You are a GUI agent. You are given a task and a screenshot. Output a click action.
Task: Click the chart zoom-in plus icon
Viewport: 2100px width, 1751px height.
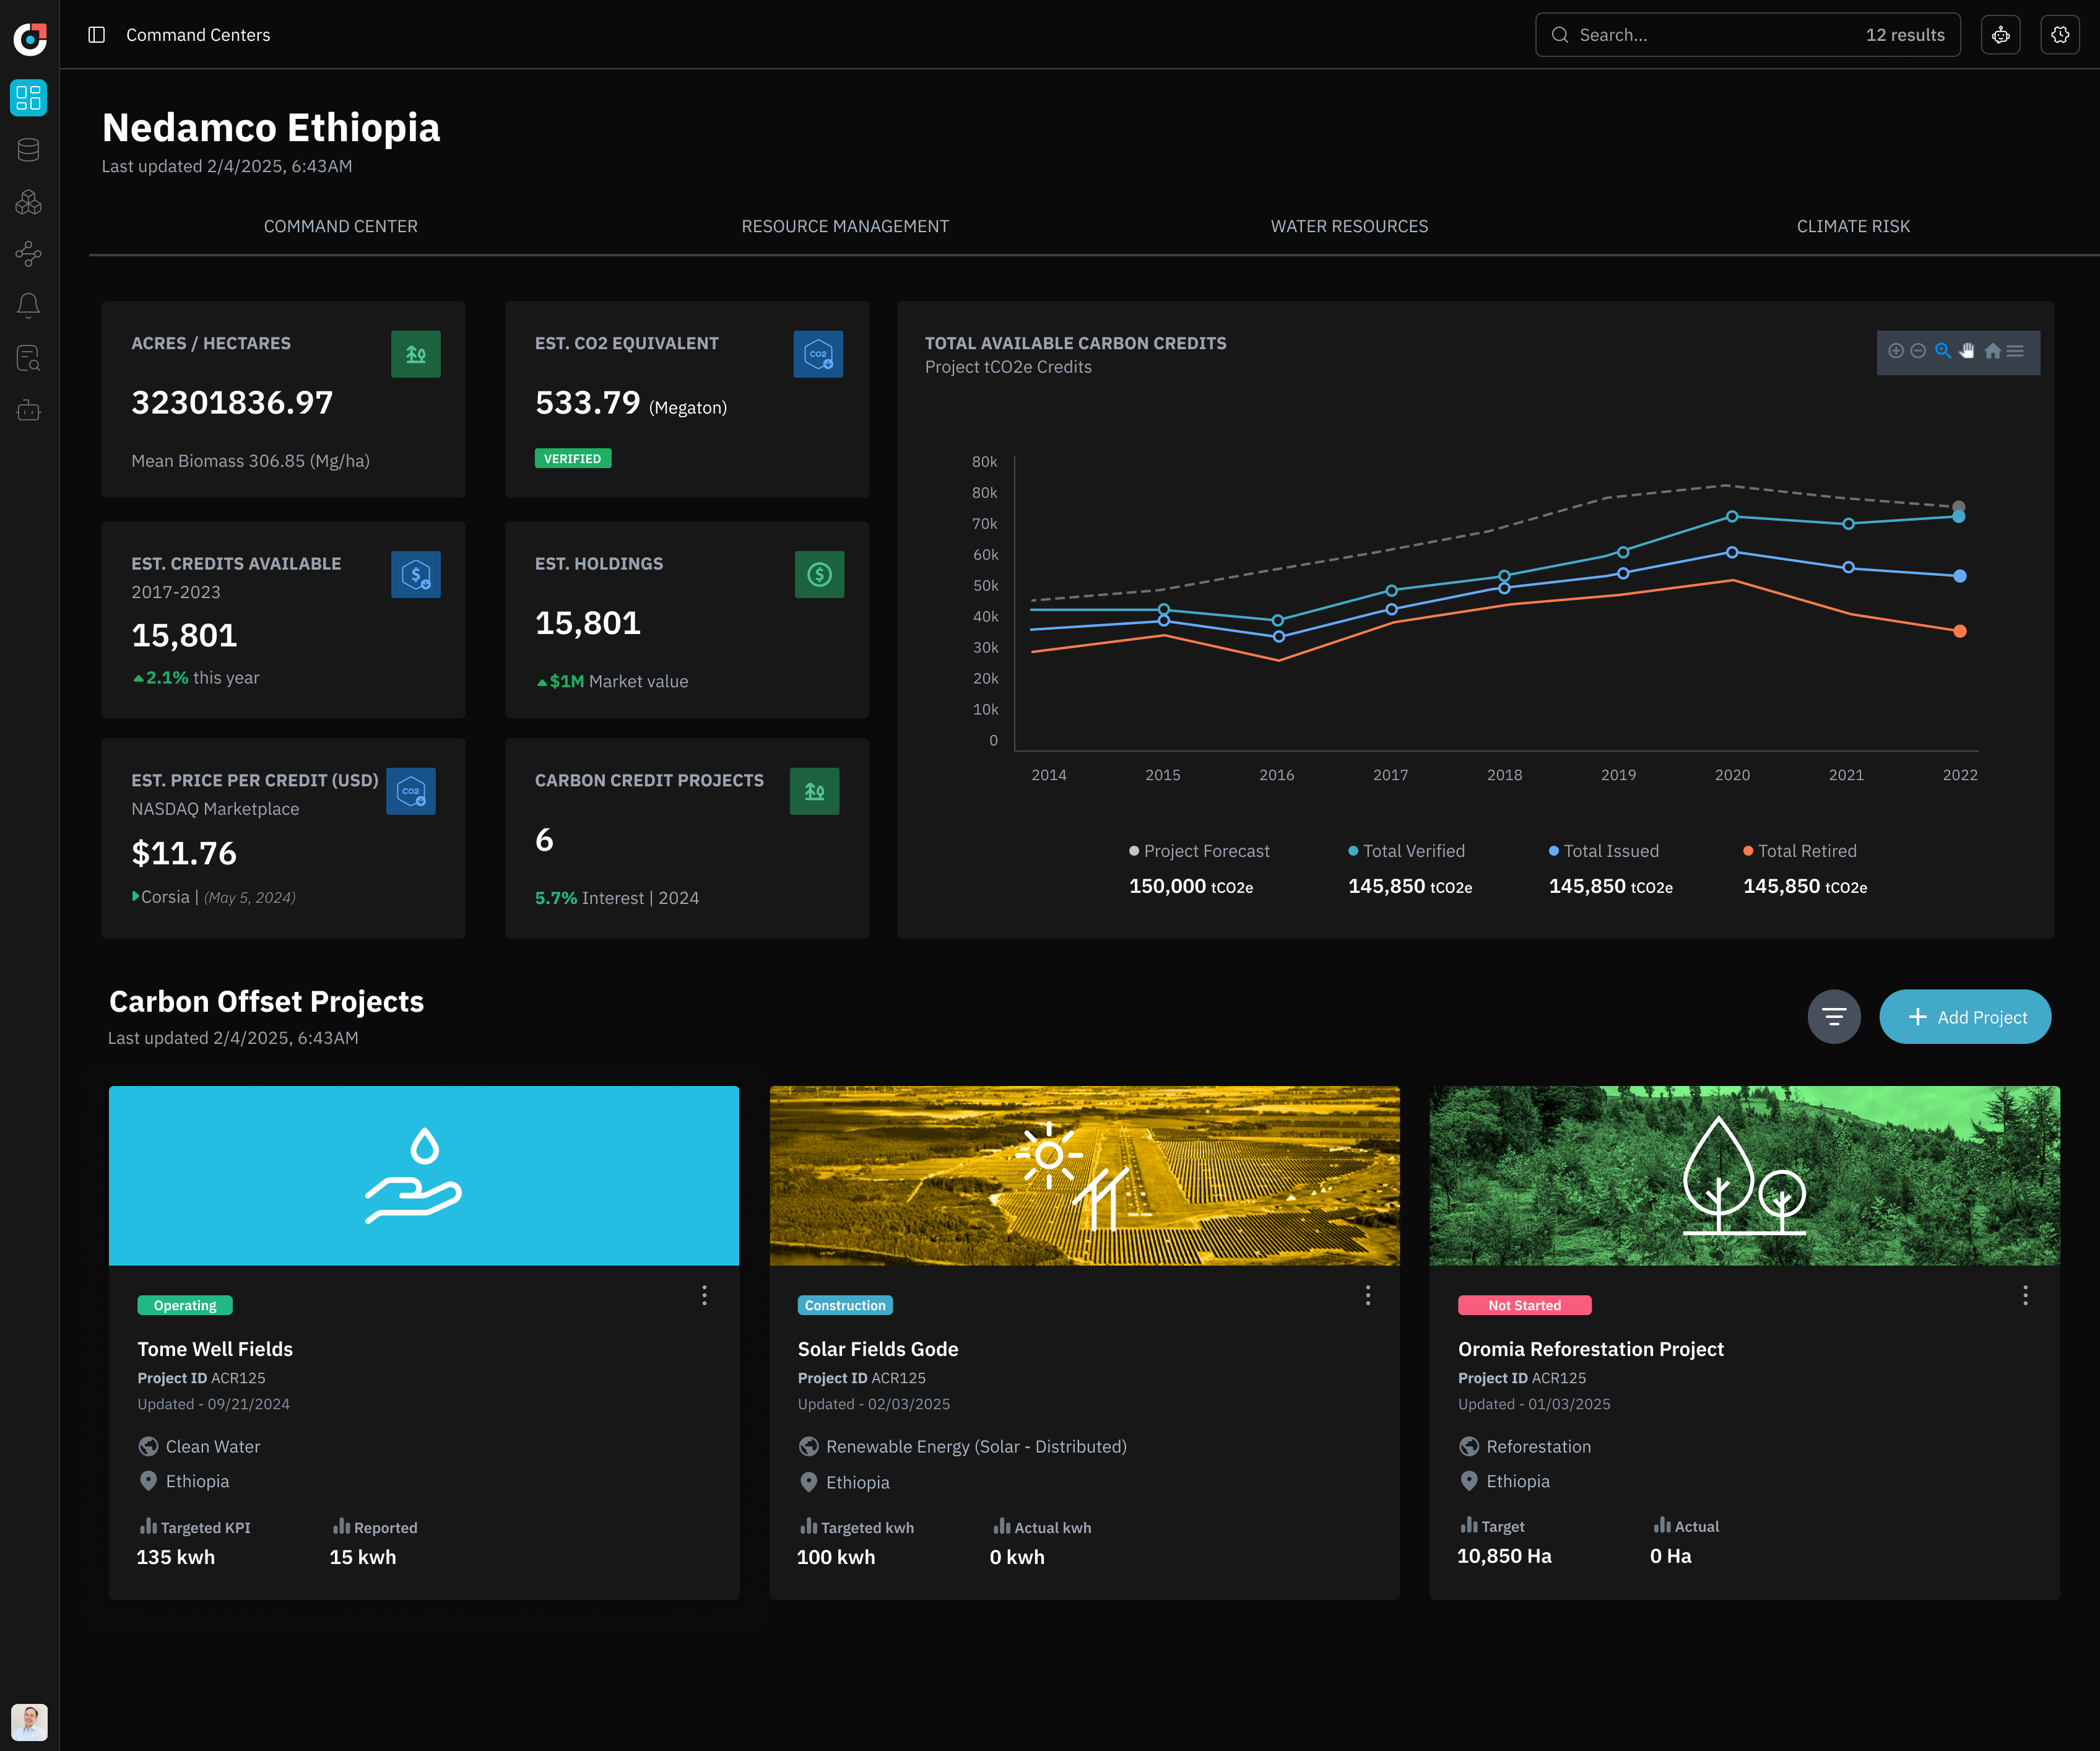click(1895, 351)
